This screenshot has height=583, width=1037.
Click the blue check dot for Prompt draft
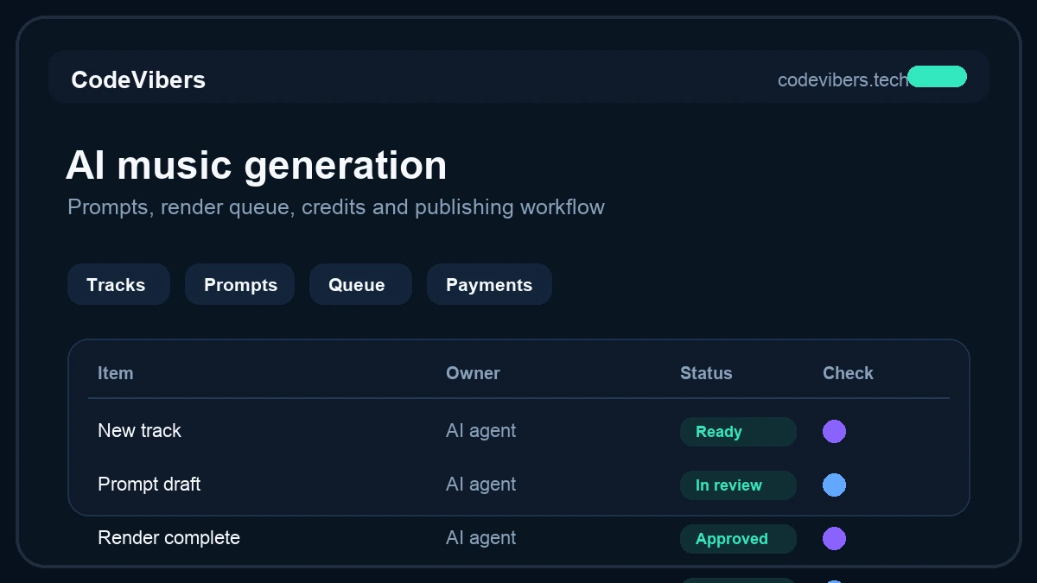[x=834, y=485]
